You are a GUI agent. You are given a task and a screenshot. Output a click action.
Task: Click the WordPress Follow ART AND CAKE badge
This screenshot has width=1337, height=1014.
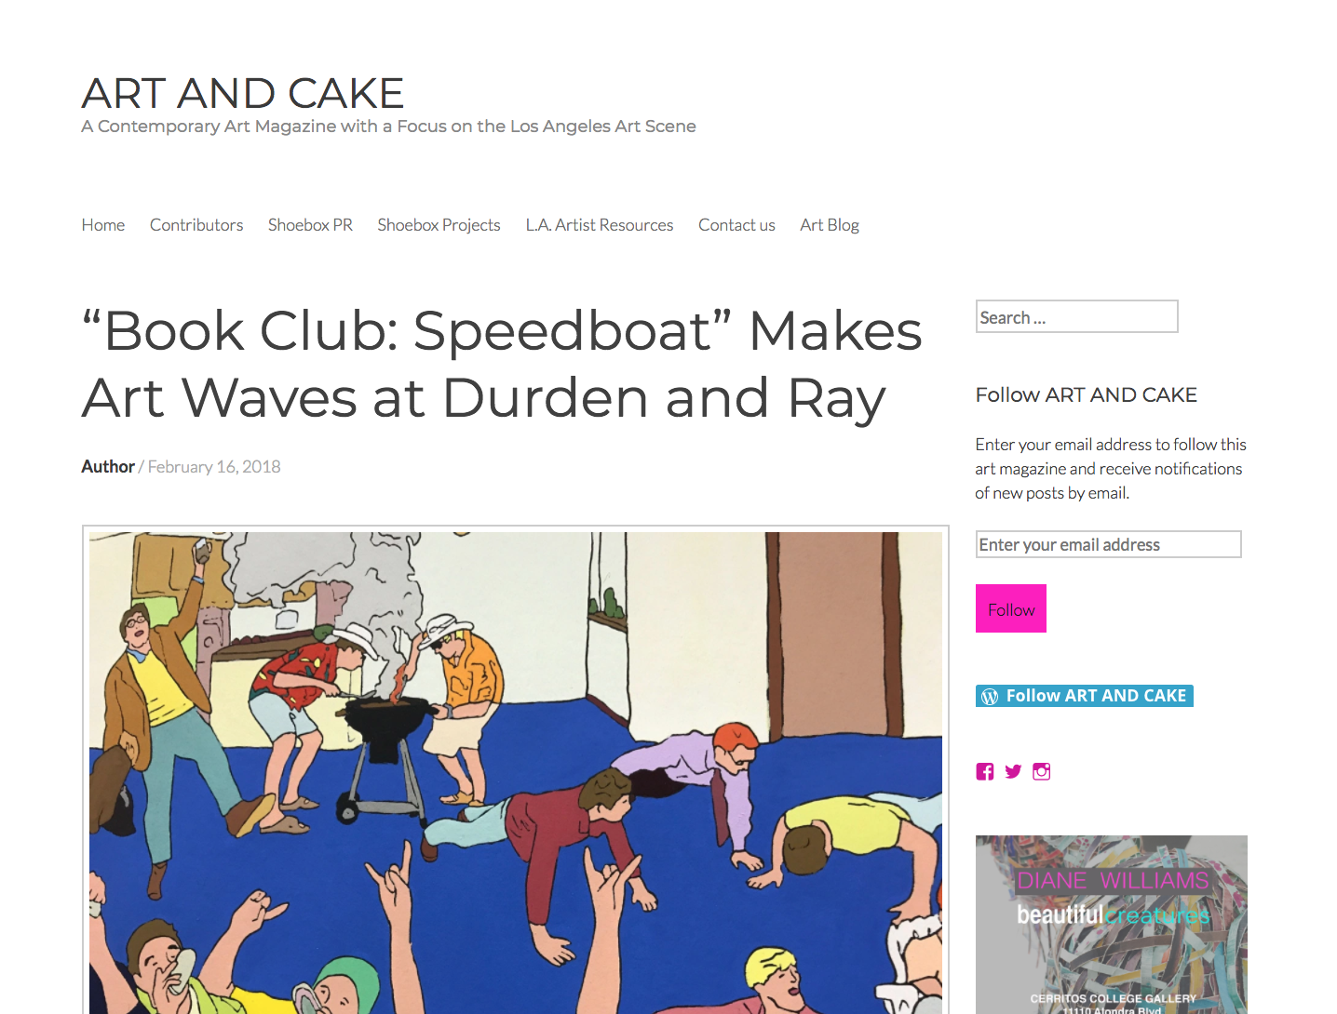point(1085,696)
